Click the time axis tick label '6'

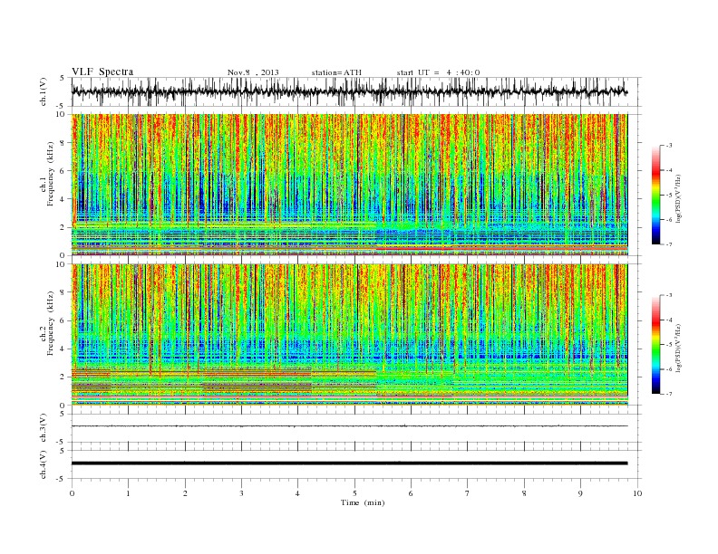(x=411, y=493)
